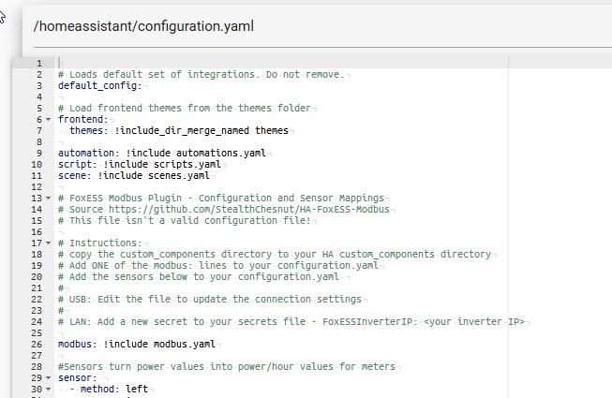Click the FoxESSInverterIP secret comment line

pyautogui.click(x=292, y=321)
